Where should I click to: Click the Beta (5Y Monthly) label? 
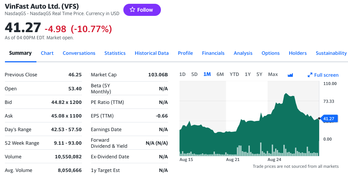point(101,88)
